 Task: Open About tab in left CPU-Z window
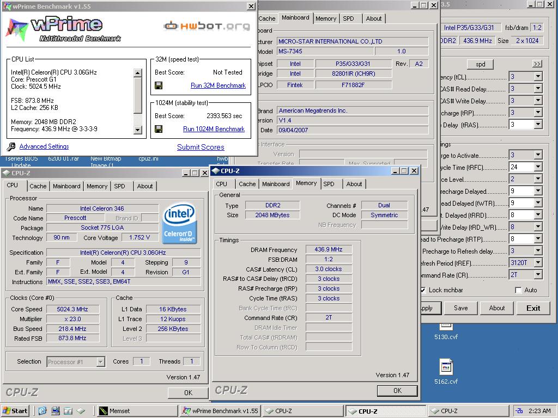pyautogui.click(x=145, y=186)
